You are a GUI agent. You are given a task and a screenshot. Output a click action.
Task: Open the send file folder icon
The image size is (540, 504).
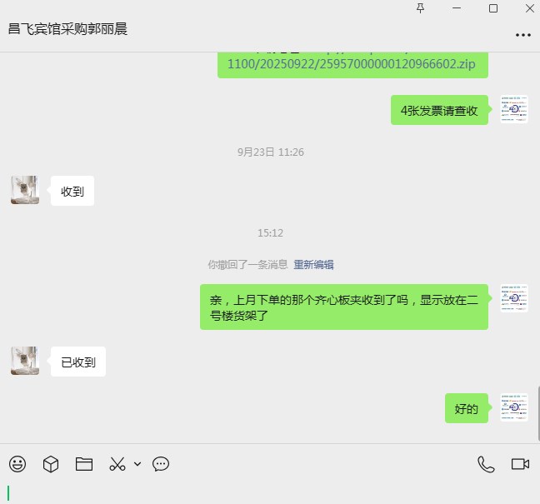click(x=84, y=464)
